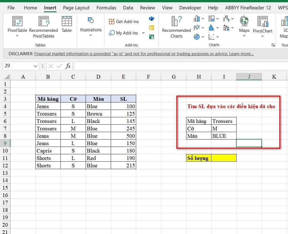Click the Get Add-ins button
This screenshot has height=234, width=288.
124,22
